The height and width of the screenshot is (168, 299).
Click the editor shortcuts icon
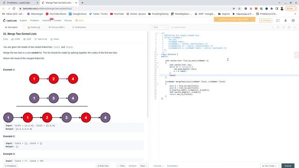[278, 27]
